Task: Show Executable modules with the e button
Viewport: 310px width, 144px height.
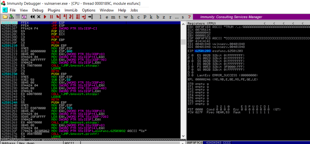Action: pos(107,17)
